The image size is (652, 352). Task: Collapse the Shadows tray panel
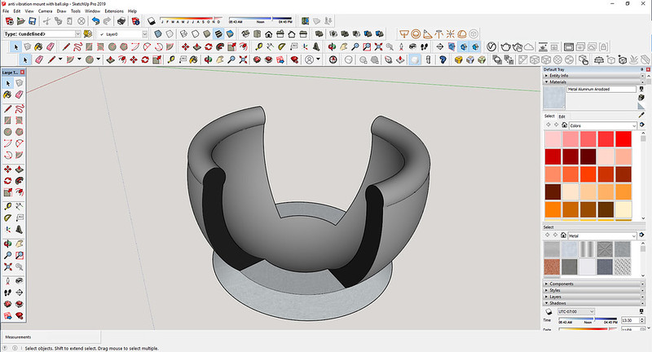coord(594,303)
